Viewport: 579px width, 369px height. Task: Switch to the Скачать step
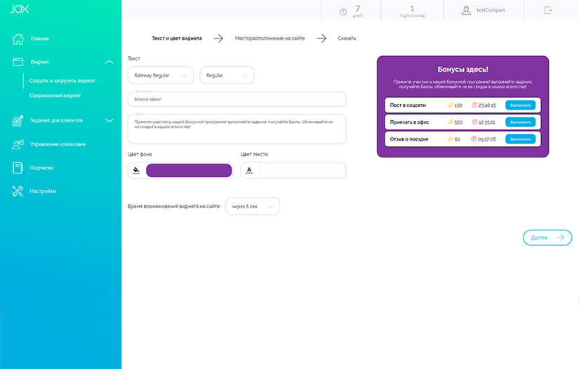point(347,38)
